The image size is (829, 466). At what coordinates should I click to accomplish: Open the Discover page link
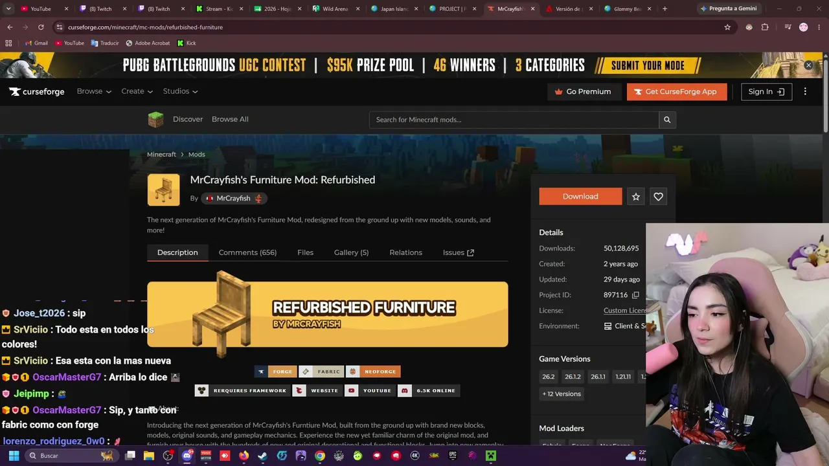188,119
